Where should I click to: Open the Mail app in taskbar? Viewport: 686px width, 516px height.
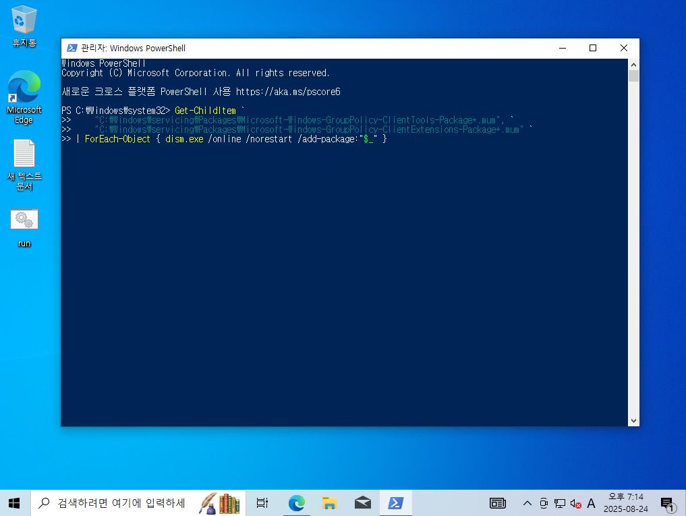362,503
